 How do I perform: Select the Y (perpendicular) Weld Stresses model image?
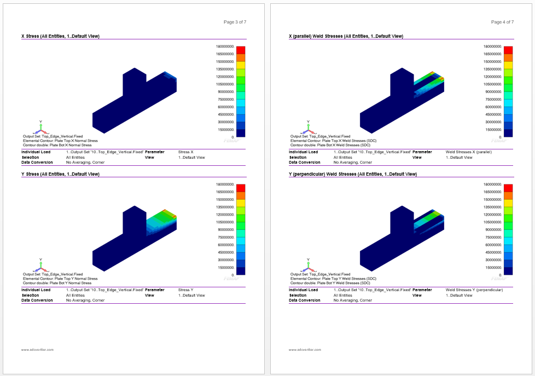coord(402,239)
